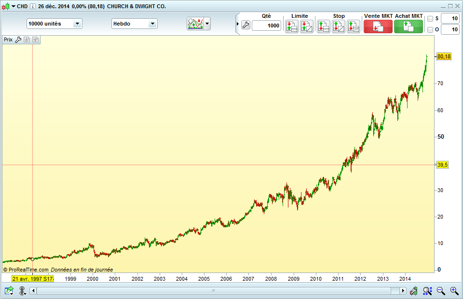
Task: Open Prix panel wrench settings icon
Action: [x=18, y=39]
